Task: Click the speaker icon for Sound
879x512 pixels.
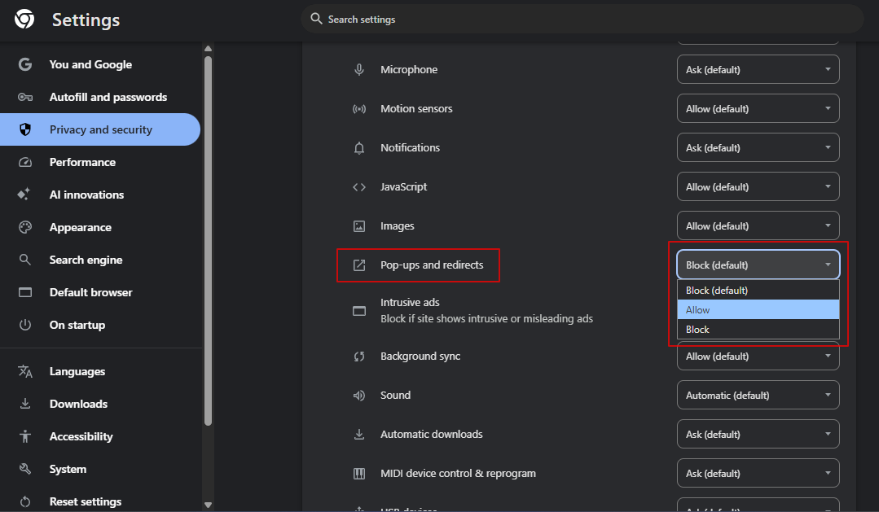Action: click(358, 396)
